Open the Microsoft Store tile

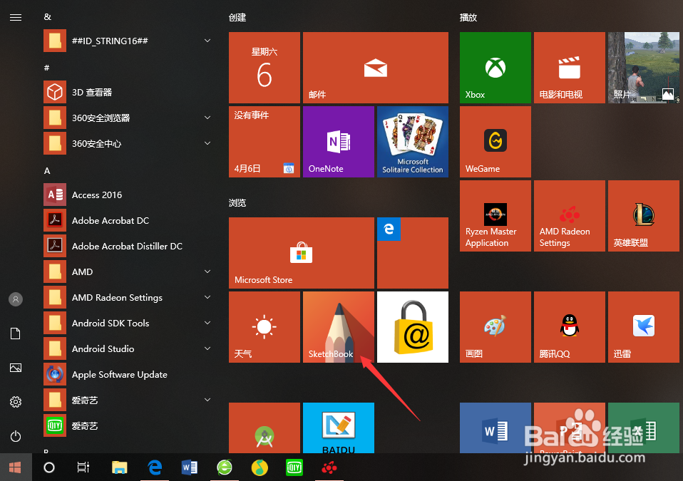point(302,253)
